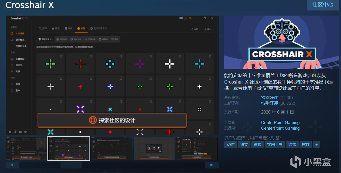The height and width of the screenshot is (173, 341).
Task: Open 自定义 customize designer in the sidebar
Action: click(16, 65)
